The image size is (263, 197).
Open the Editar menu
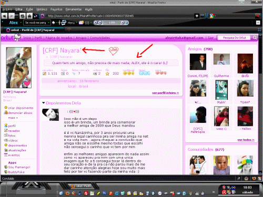click(19, 9)
